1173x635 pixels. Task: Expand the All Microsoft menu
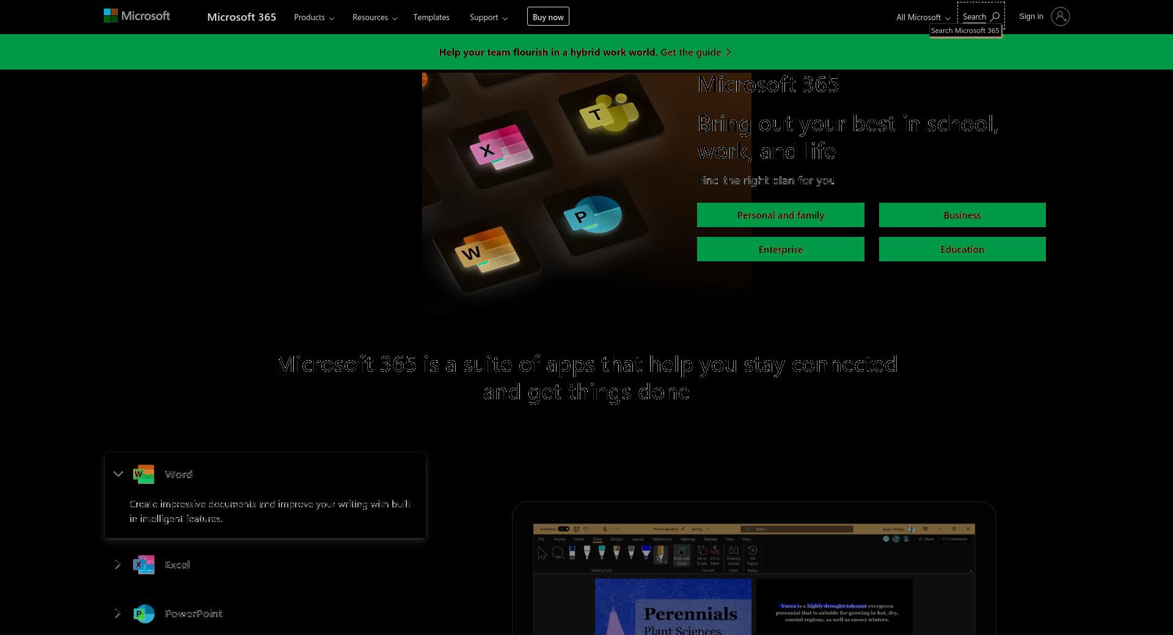coord(923,17)
